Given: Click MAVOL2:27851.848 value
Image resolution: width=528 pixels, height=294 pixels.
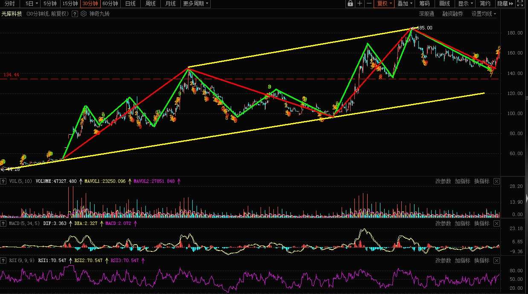Looking at the screenshot, I should click(x=154, y=181).
